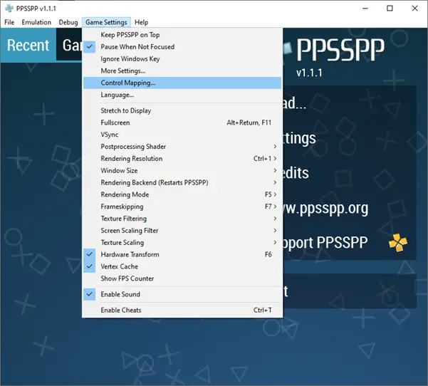Open the File menu
This screenshot has height=386, width=428.
tap(9, 22)
